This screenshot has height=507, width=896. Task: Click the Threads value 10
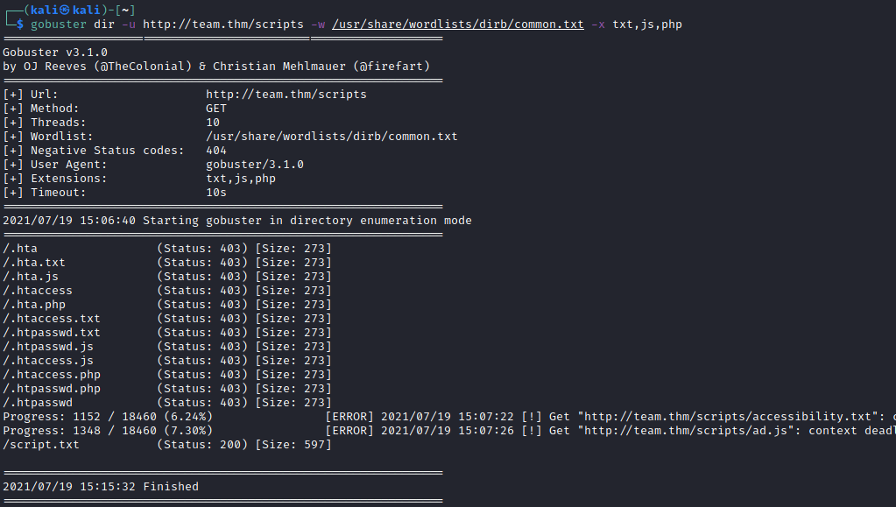pos(213,123)
